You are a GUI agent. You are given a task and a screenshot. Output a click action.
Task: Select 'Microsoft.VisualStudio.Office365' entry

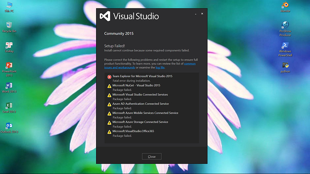click(x=133, y=131)
